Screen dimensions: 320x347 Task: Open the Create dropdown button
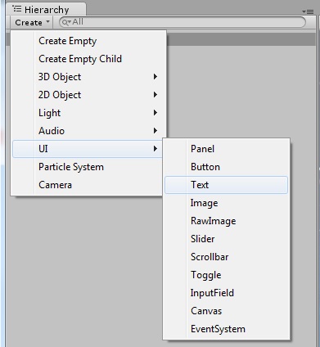[x=32, y=22]
